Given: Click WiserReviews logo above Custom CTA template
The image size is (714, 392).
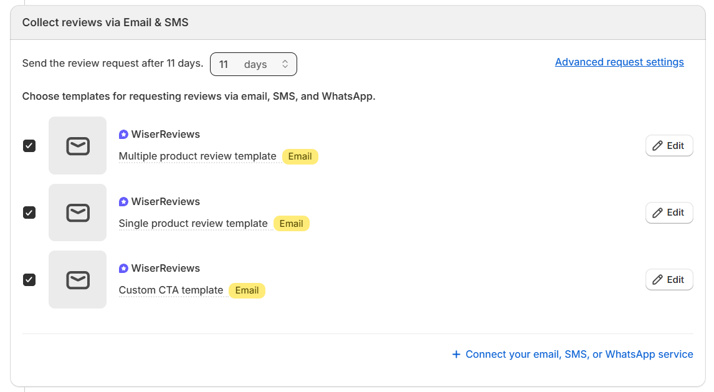Looking at the screenshot, I should pyautogui.click(x=123, y=269).
